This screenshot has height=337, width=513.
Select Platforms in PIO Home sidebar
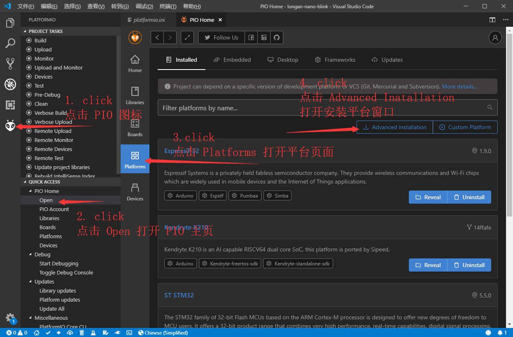tap(135, 160)
